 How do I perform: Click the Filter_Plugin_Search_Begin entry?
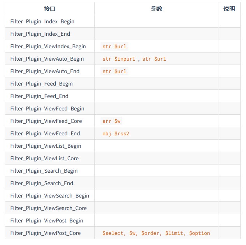44,171
